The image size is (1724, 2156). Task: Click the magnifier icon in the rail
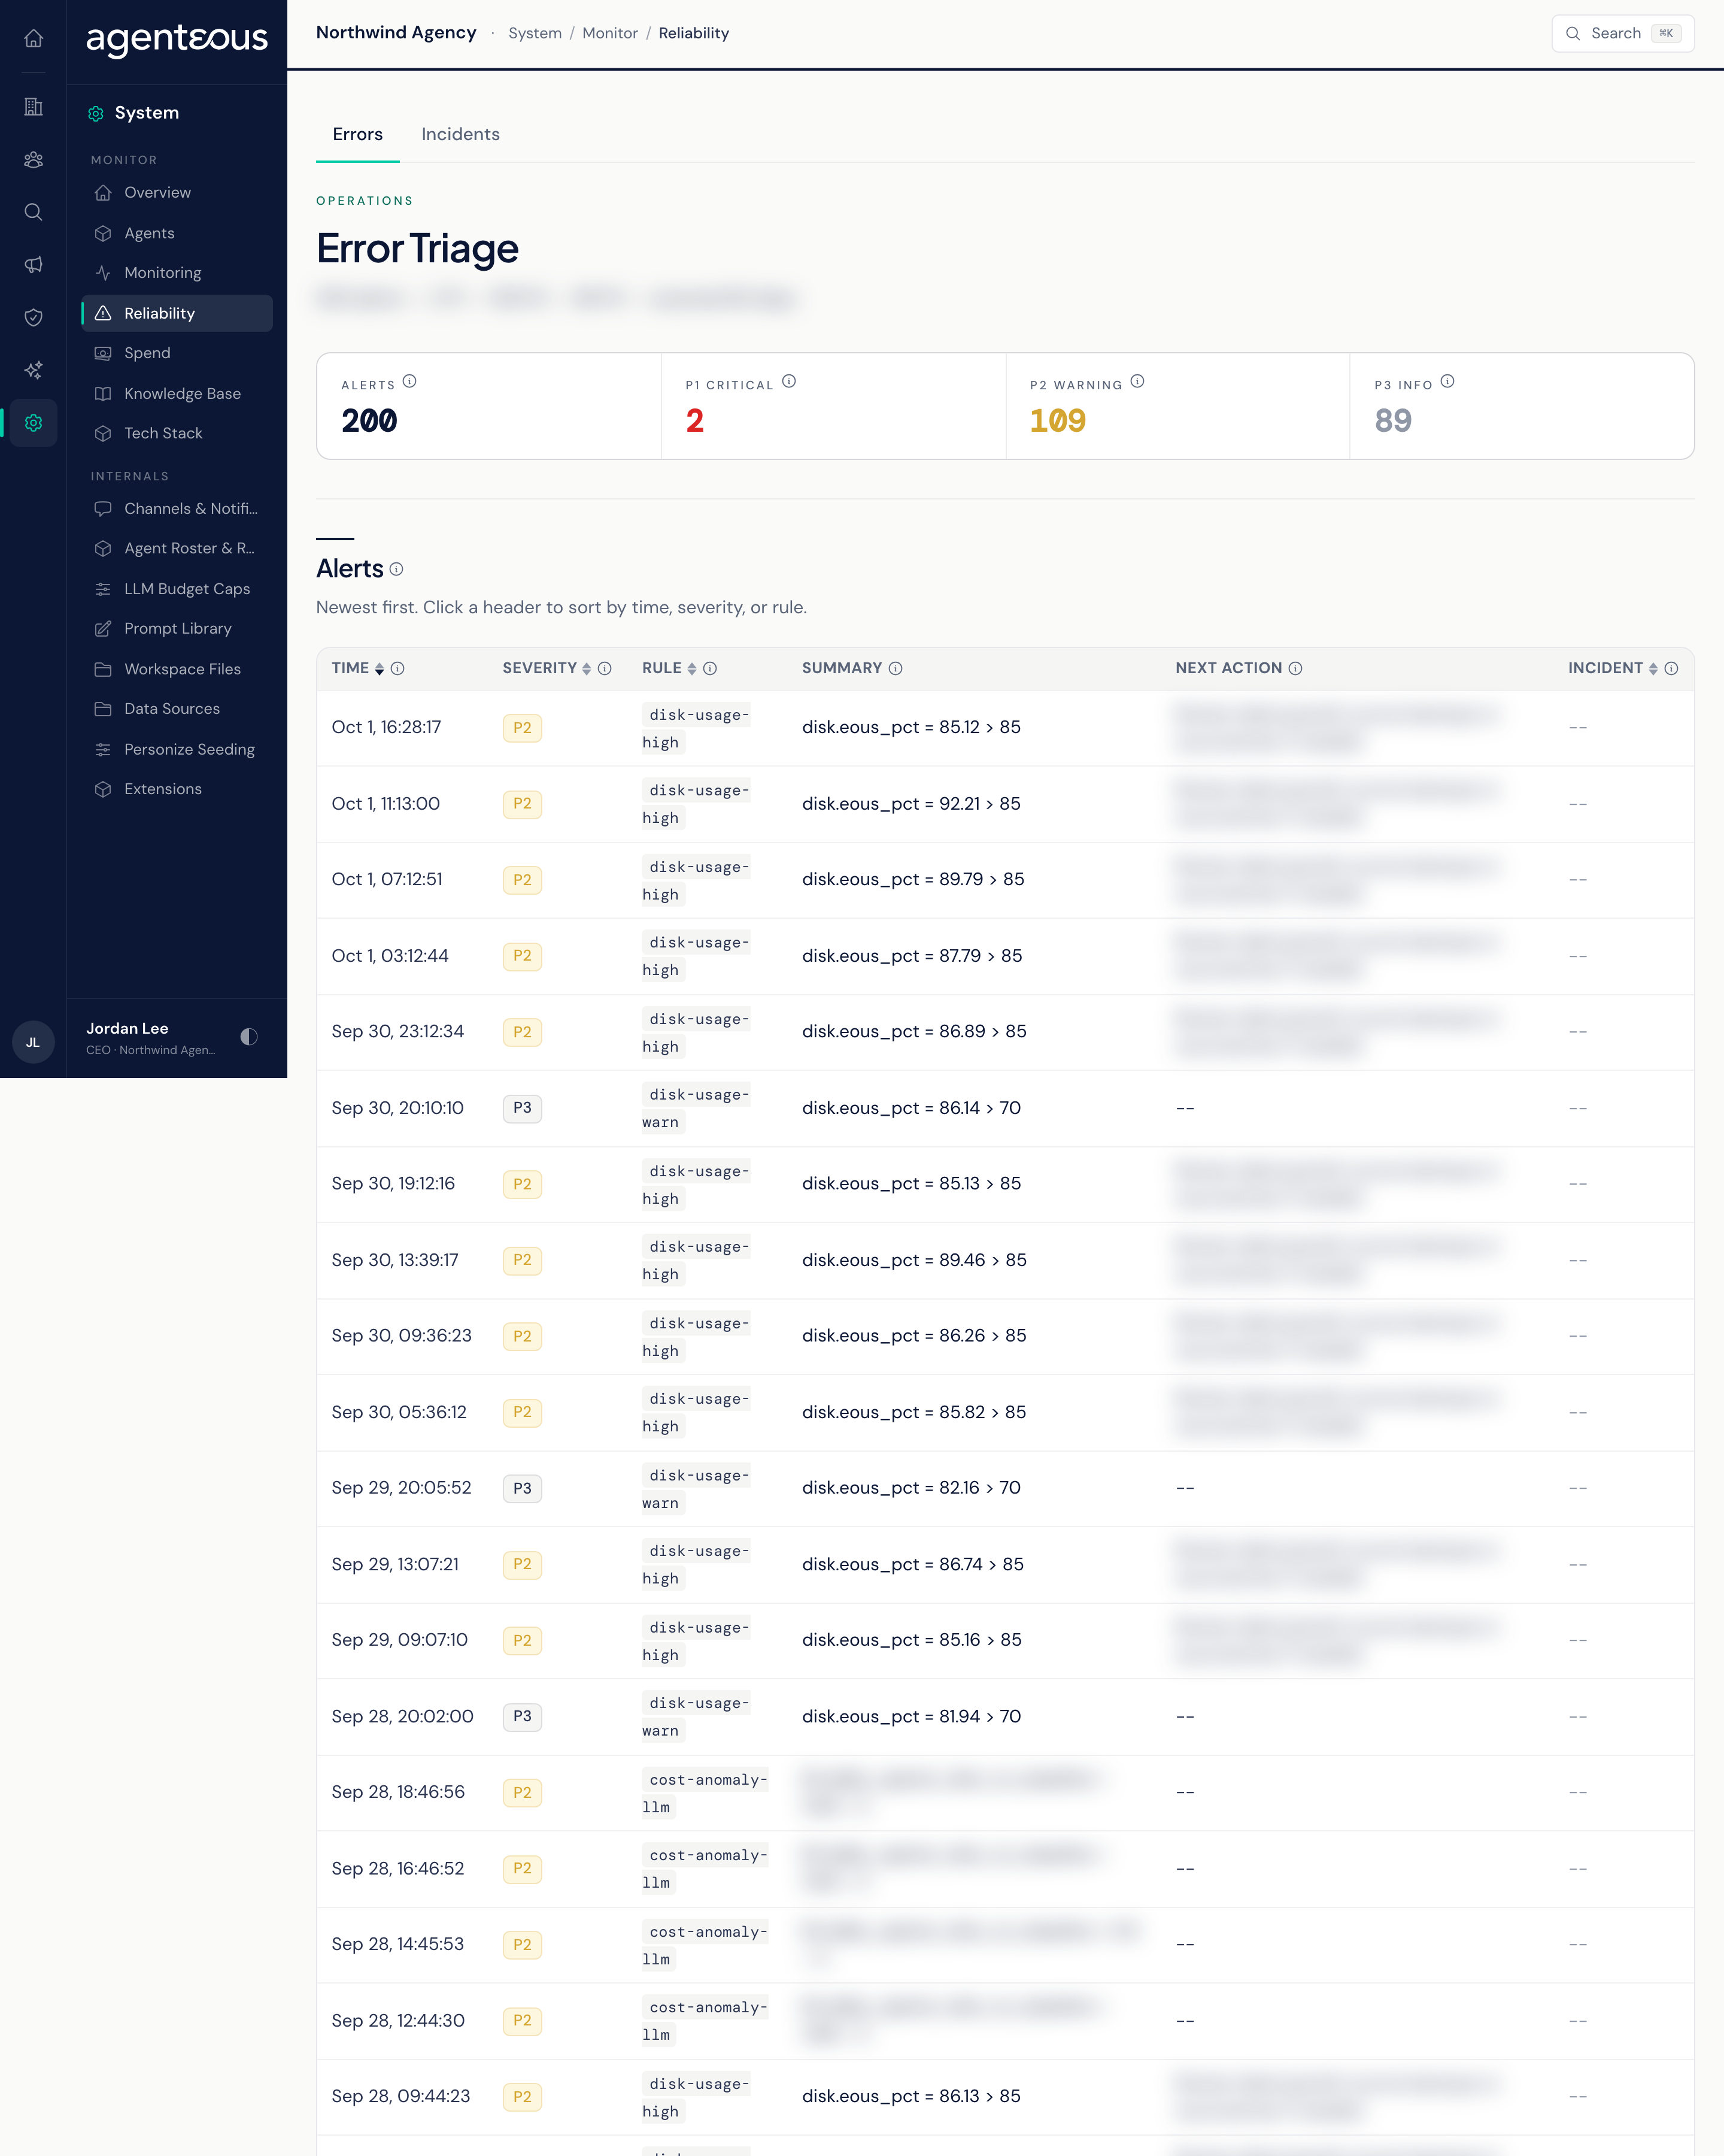[x=33, y=212]
